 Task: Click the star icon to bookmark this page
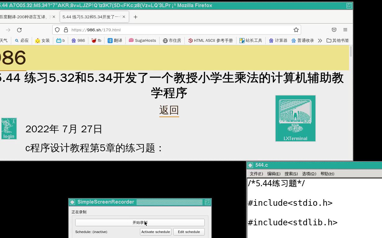[296, 30]
